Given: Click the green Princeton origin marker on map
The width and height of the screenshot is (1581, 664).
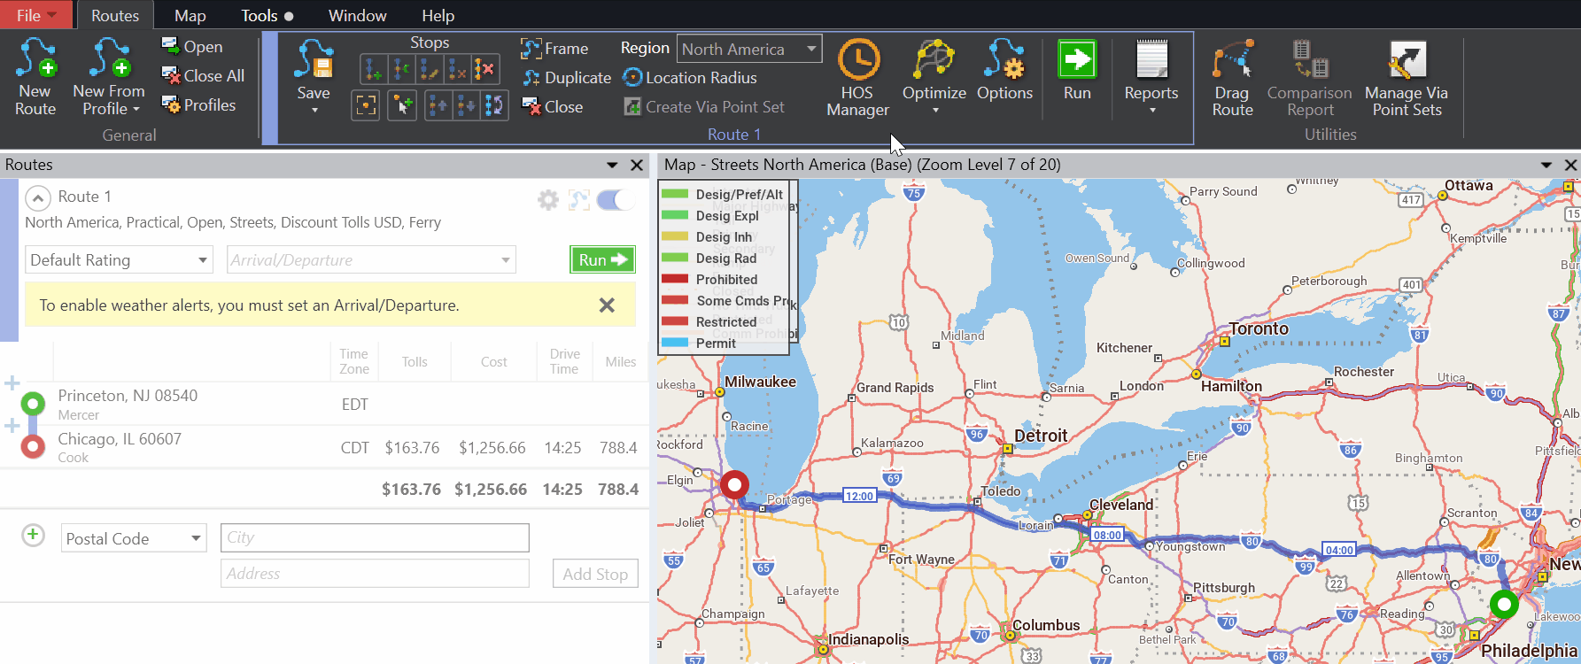Looking at the screenshot, I should [x=1504, y=604].
